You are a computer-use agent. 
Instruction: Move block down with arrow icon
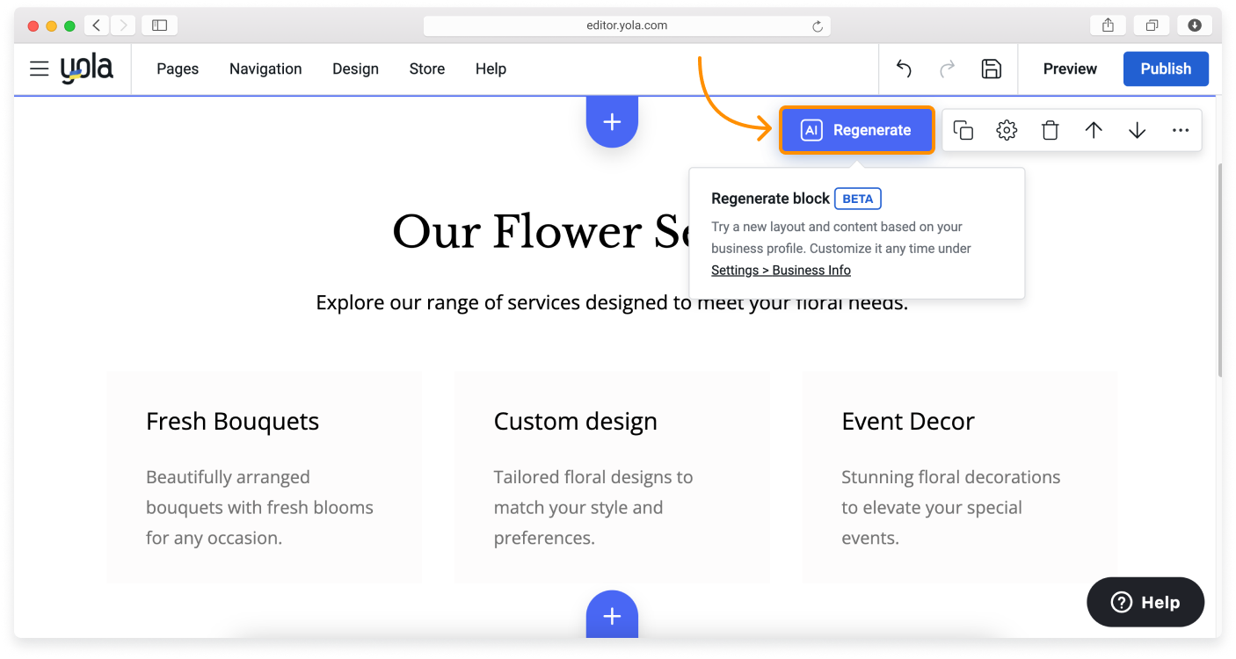coord(1137,130)
